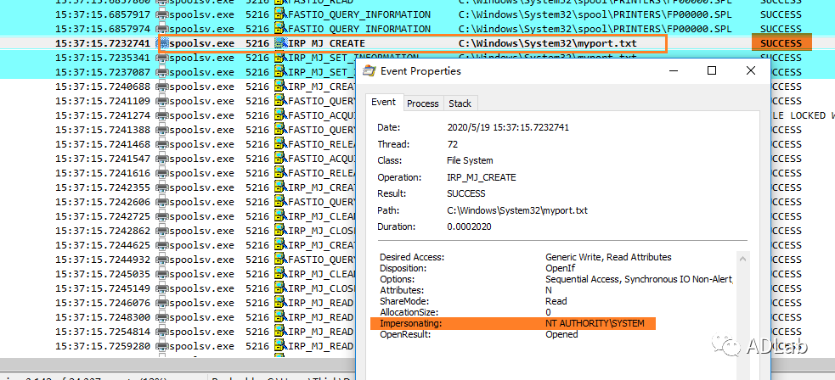Click the printer icon in the 15:37:15.7259280 row
The width and height of the screenshot is (835, 380).
[164, 346]
